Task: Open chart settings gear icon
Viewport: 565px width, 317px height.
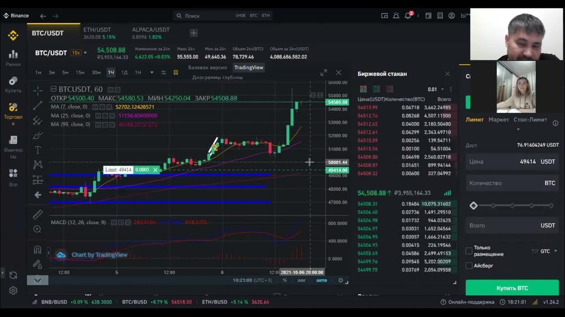Action: point(340,280)
